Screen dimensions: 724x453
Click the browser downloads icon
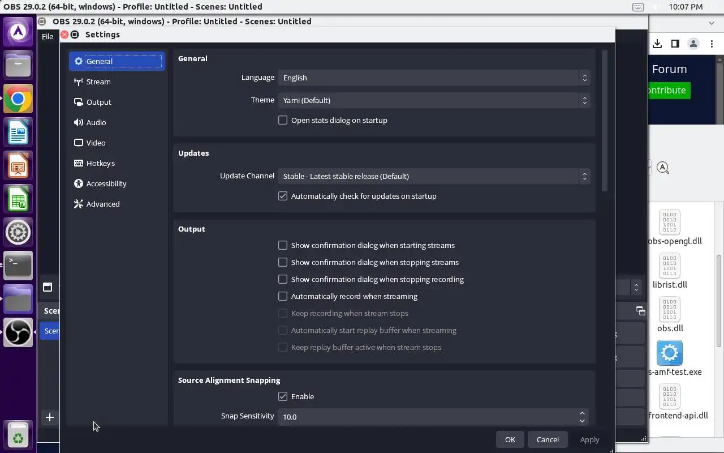[657, 44]
